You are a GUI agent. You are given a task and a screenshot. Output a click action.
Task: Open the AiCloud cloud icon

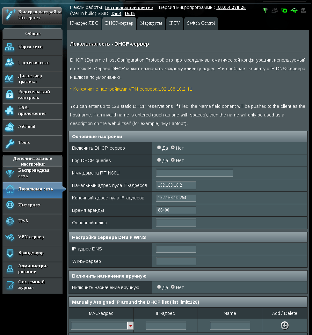click(10, 127)
